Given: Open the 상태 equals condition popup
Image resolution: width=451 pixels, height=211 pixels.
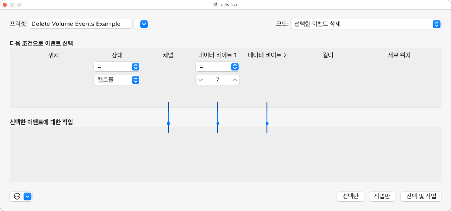Looking at the screenshot, I should pos(117,67).
